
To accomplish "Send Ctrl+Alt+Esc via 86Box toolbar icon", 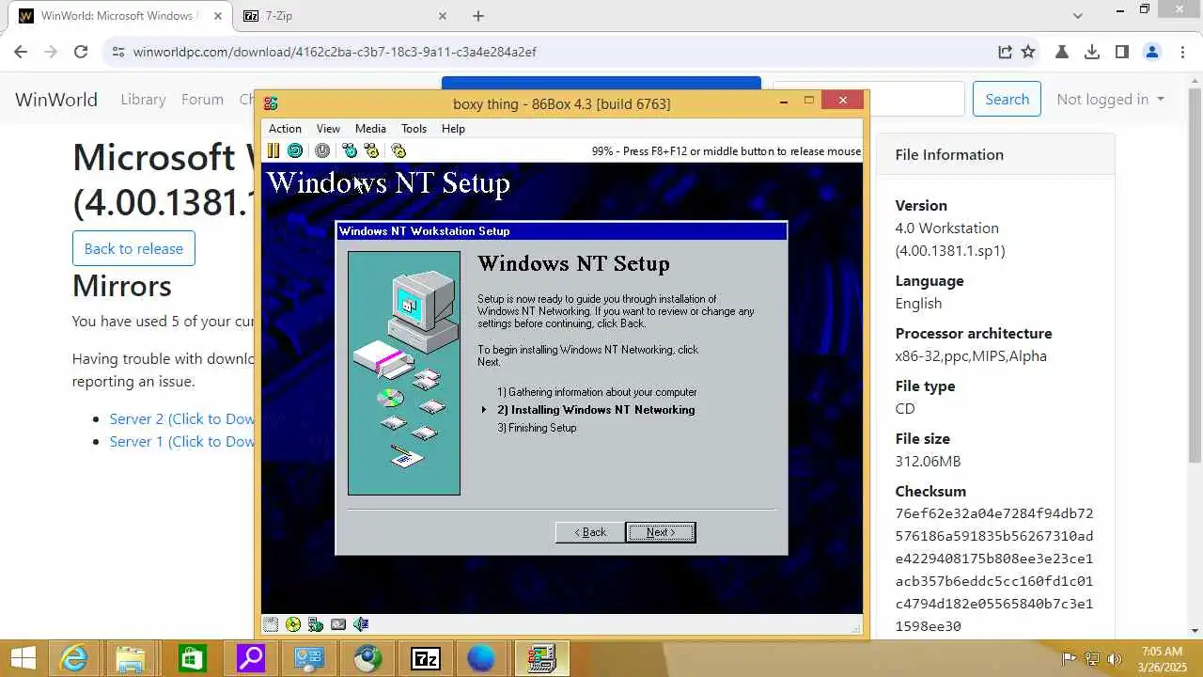I will tap(371, 150).
